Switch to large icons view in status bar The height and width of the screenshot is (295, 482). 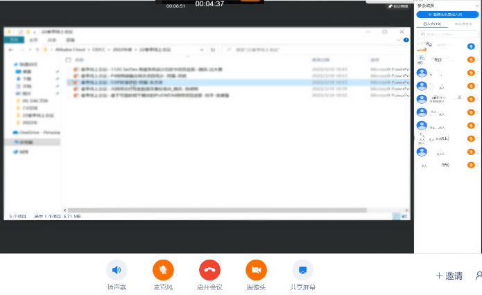[x=404, y=217]
